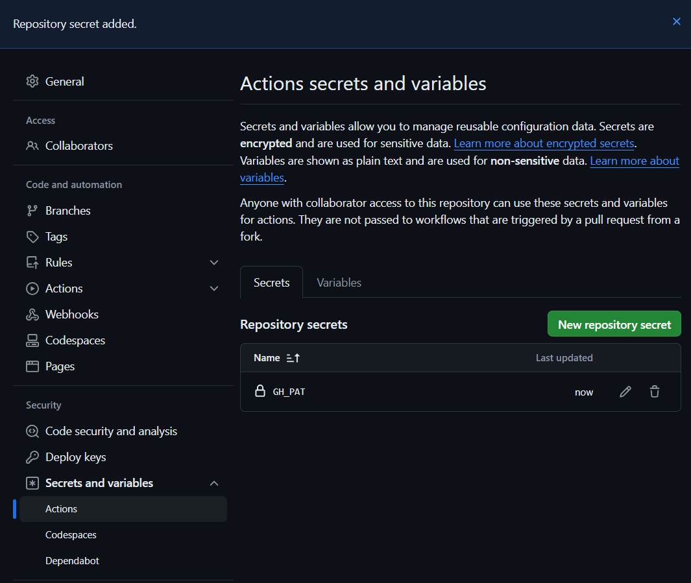Click the Collaborators people icon
Screen dimensions: 691x583
tap(32, 146)
